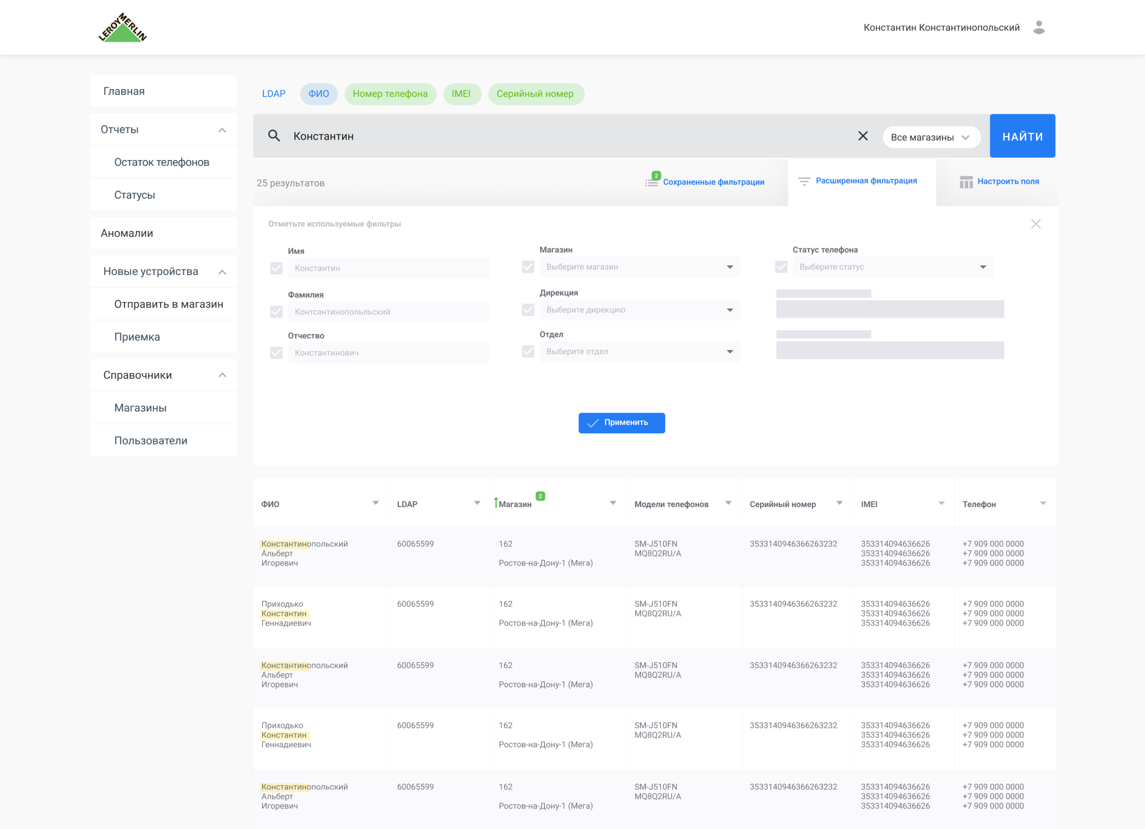The image size is (1145, 829).
Task: Click the advanced filtering funnel icon
Action: pyautogui.click(x=804, y=181)
